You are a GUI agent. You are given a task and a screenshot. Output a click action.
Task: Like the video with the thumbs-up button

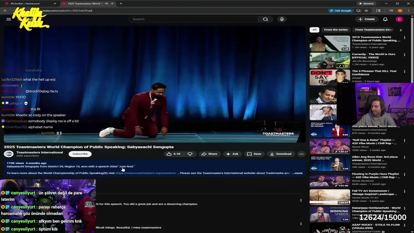pyautogui.click(x=173, y=154)
